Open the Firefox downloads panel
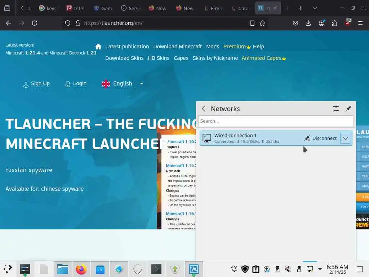Image resolution: width=369 pixels, height=277 pixels. pyautogui.click(x=308, y=23)
